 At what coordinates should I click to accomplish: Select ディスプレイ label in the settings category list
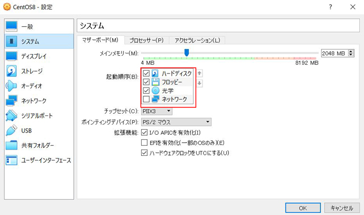[x=34, y=56]
